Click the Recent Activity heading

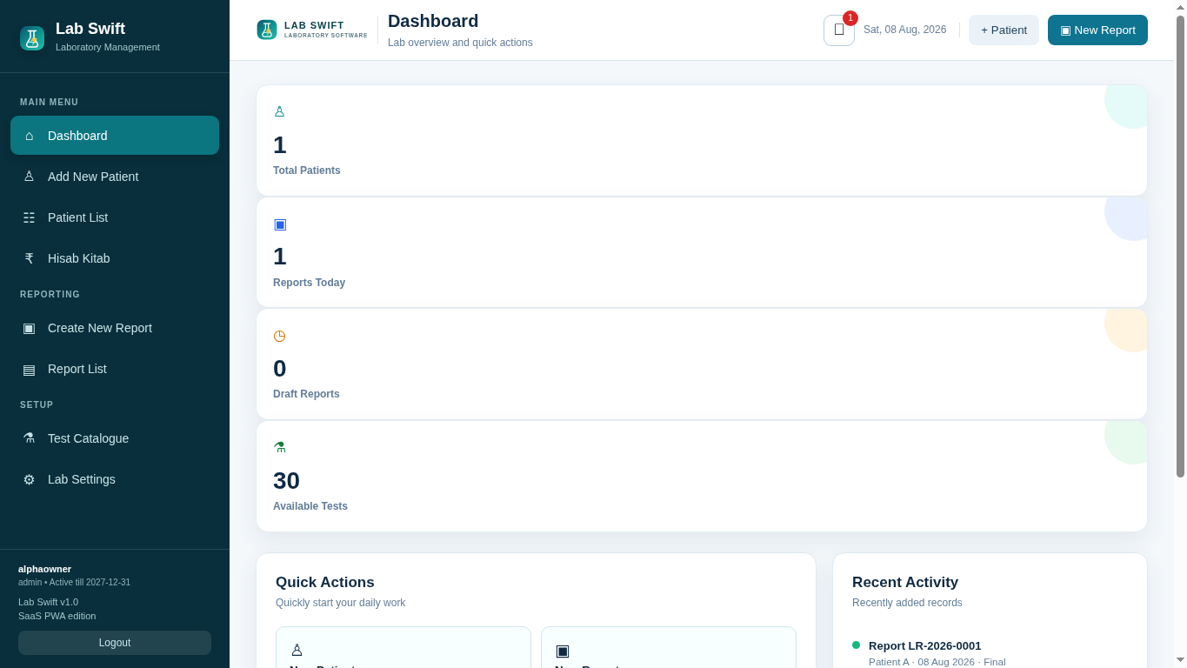905,583
